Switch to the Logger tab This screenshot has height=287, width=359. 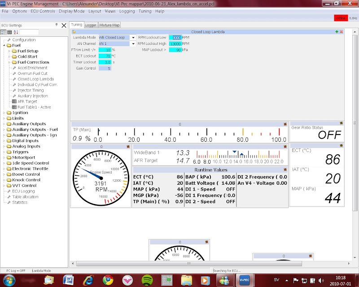[x=91, y=25]
